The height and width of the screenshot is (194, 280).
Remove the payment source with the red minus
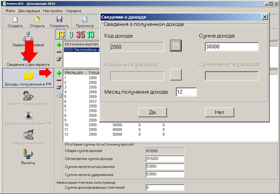pyautogui.click(x=59, y=52)
